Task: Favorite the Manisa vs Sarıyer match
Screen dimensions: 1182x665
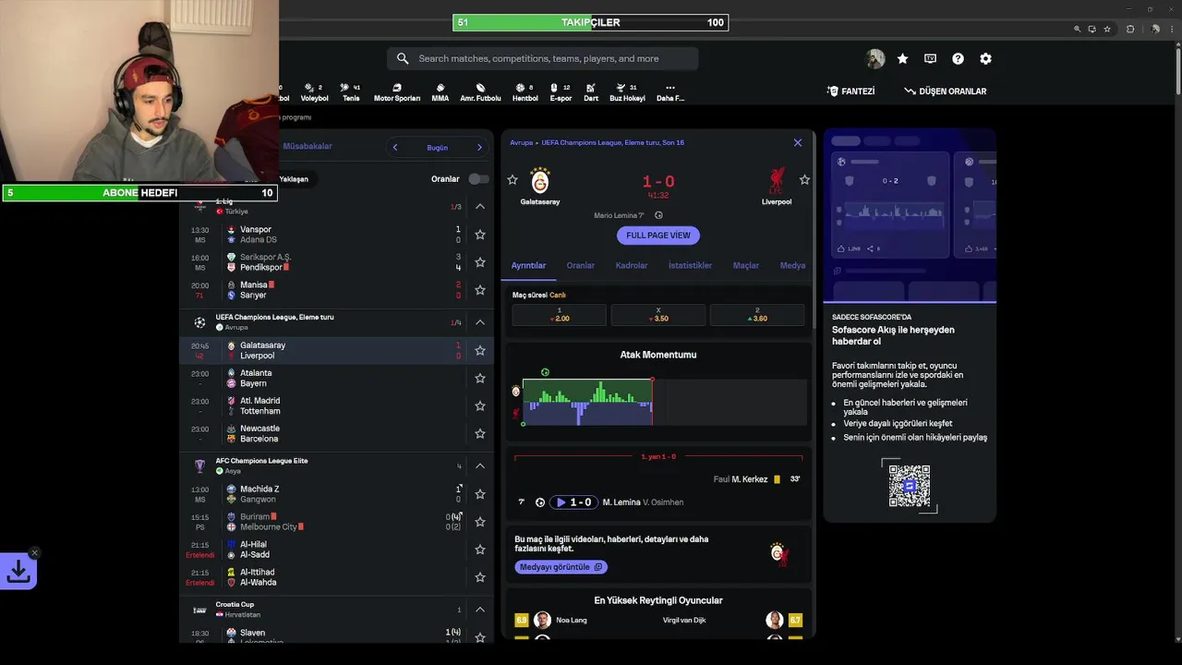Action: 480,290
